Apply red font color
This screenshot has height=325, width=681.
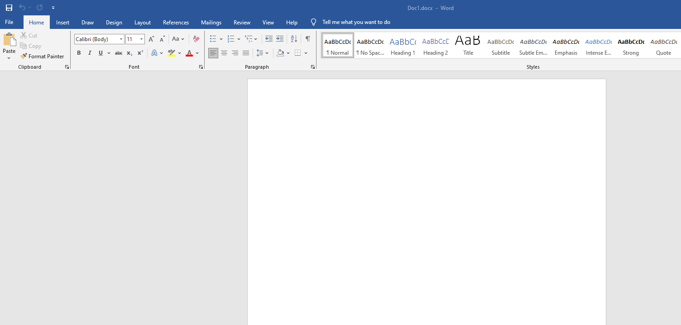click(x=189, y=53)
